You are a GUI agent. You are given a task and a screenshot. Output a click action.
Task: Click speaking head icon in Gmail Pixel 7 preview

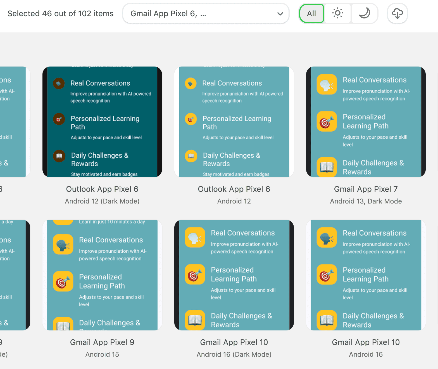point(327,84)
